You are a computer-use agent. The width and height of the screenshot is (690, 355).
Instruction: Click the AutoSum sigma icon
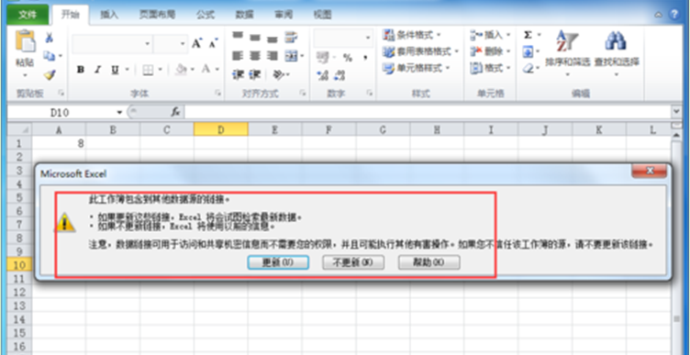pos(529,35)
